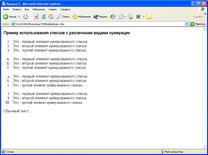Click the yellow note Discuss icon
Image resolution: width=208 pixels, height=155 pixels.
149,17
